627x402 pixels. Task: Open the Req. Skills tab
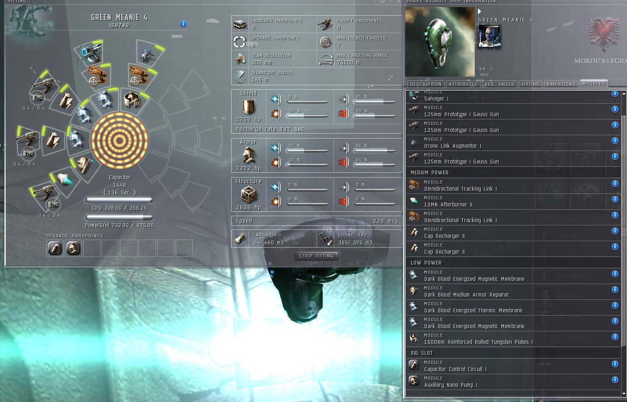(x=499, y=84)
